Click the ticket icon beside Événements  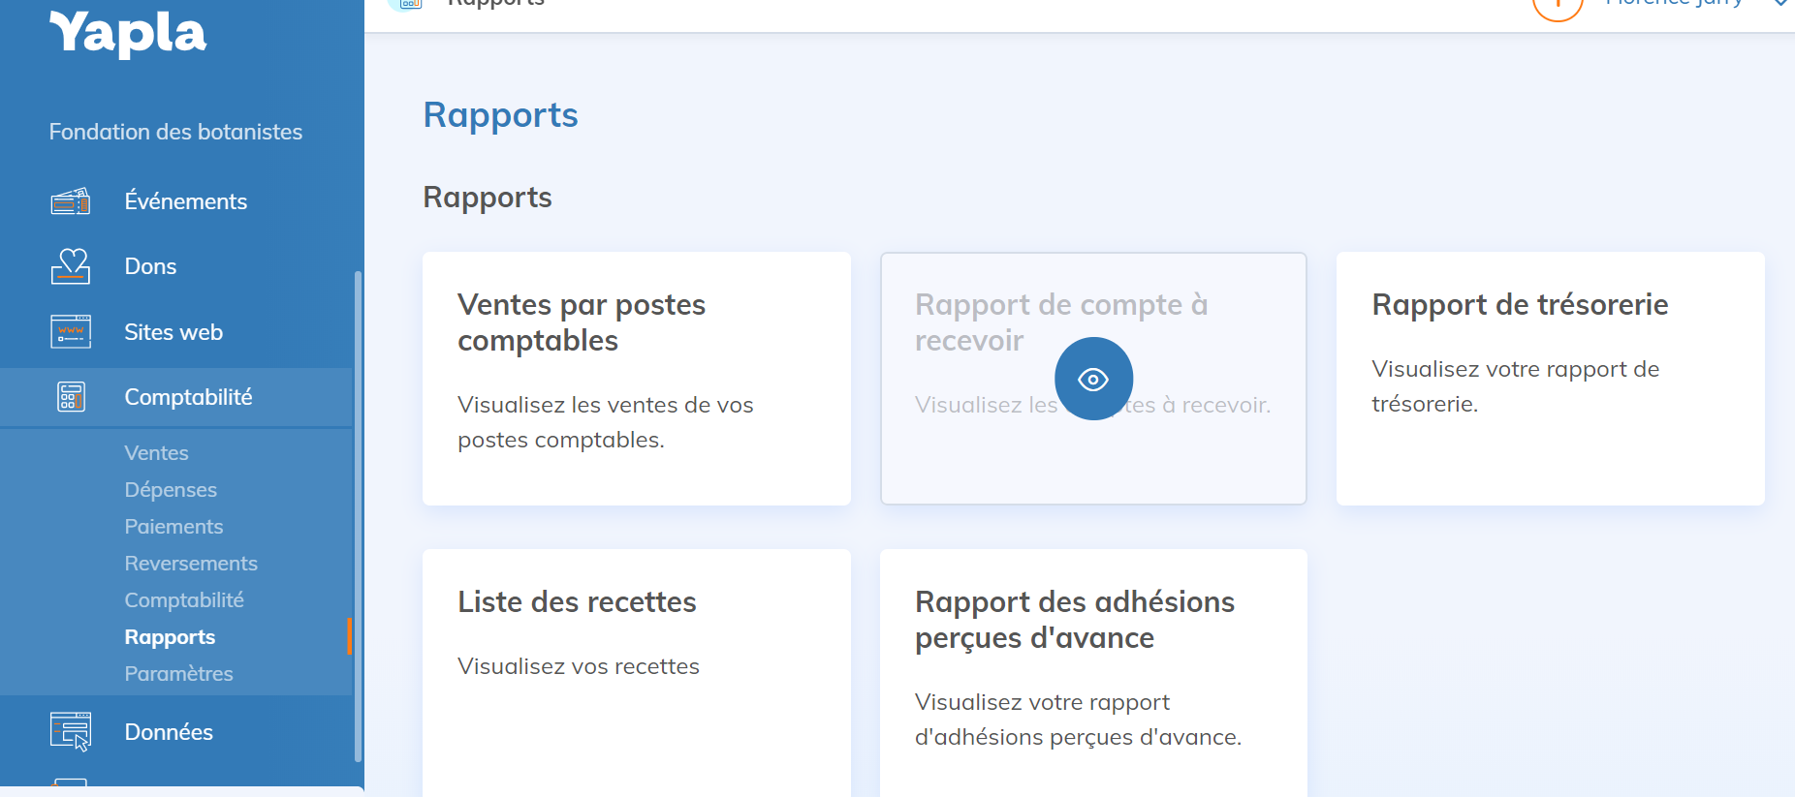point(70,201)
